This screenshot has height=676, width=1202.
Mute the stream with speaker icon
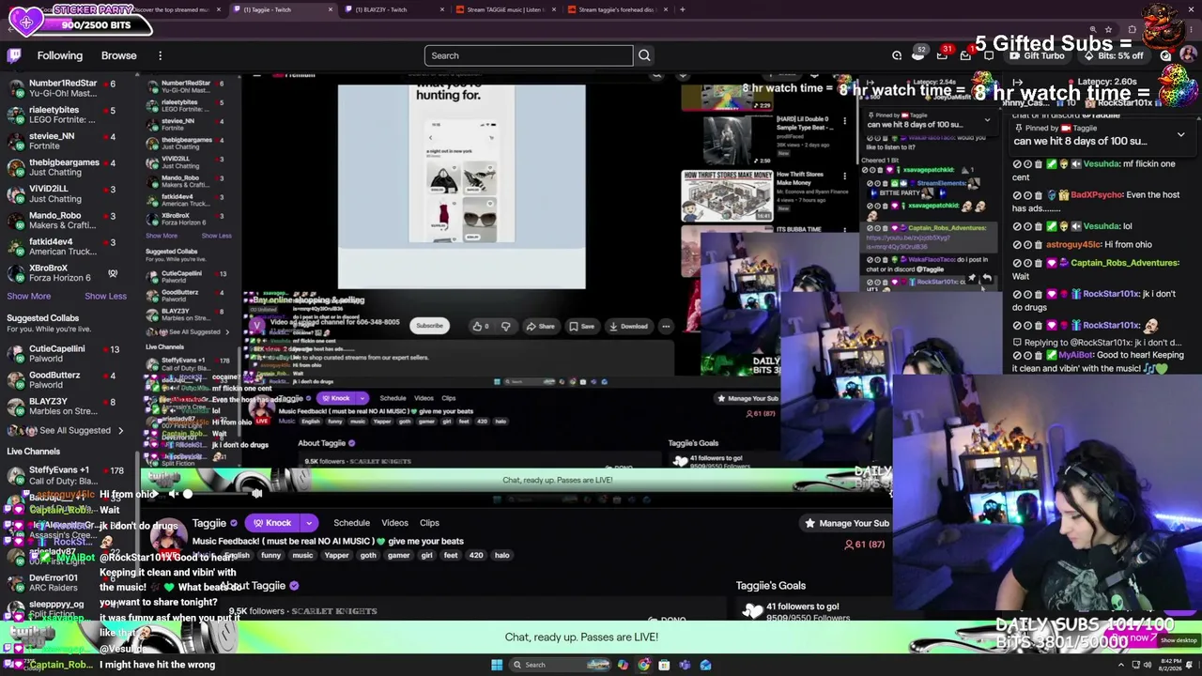173,494
